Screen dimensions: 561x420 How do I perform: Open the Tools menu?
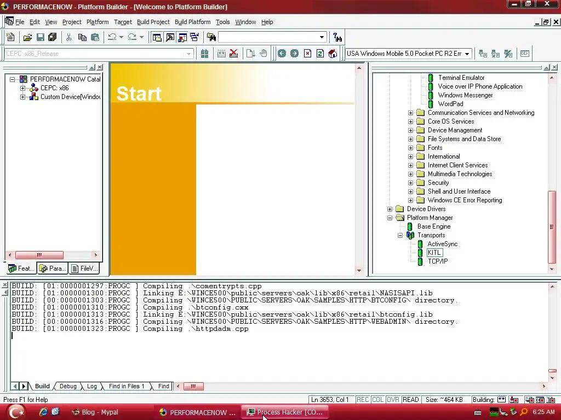(x=222, y=22)
